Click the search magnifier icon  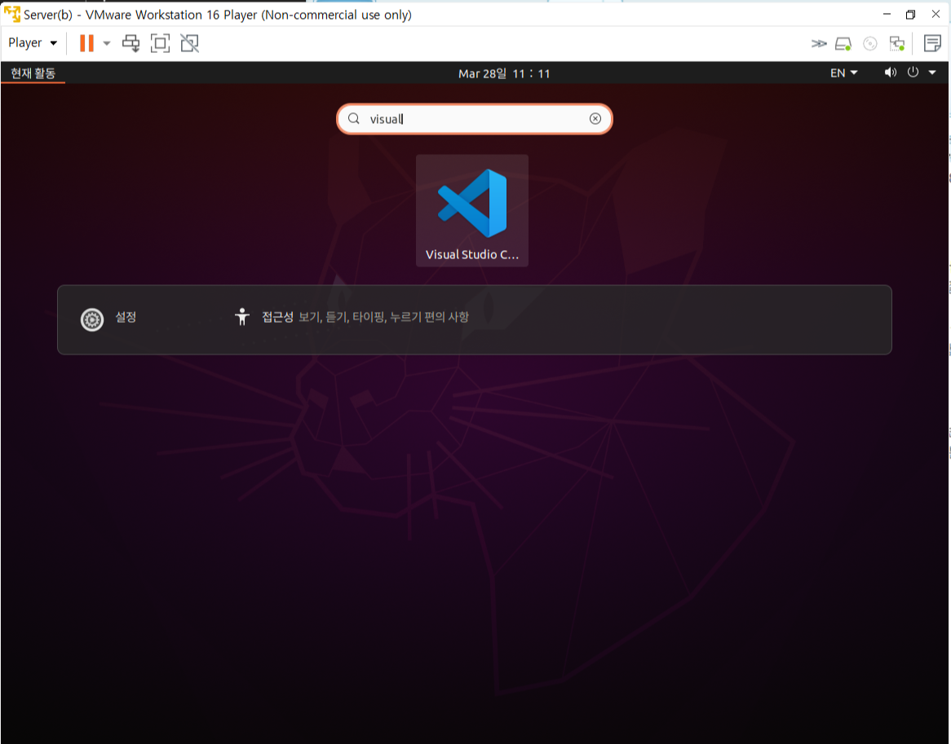point(354,119)
